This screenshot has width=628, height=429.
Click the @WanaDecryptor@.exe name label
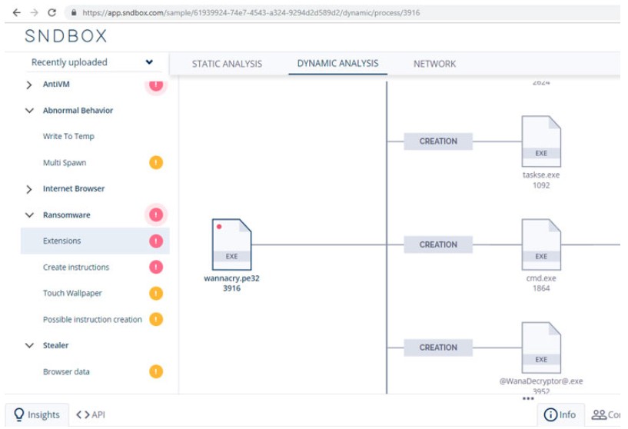(541, 381)
